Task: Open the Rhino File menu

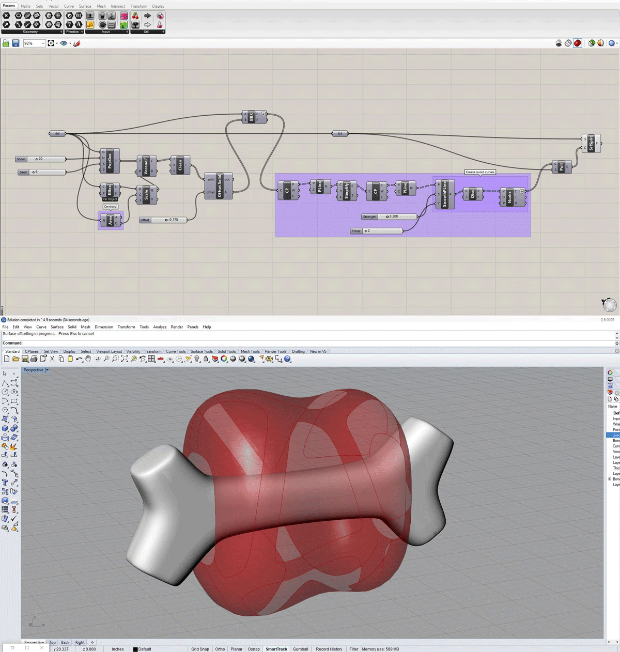Action: pyautogui.click(x=5, y=327)
